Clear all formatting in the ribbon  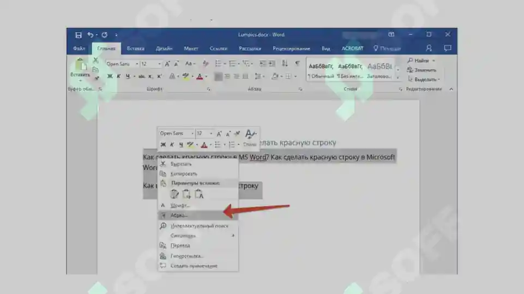point(206,63)
